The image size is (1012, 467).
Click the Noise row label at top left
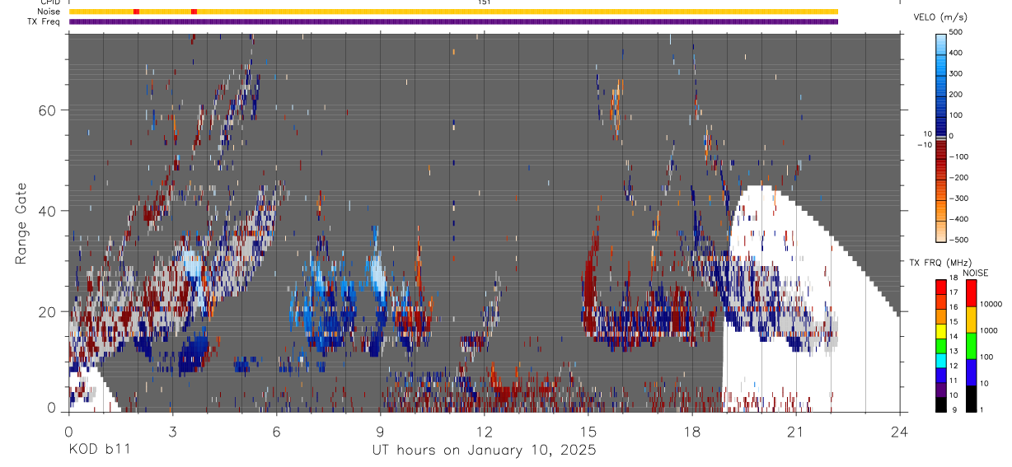[49, 12]
